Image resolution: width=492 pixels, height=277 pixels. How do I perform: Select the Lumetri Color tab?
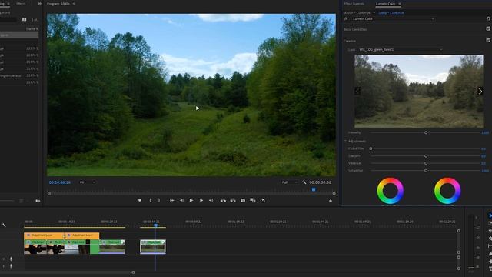386,4
